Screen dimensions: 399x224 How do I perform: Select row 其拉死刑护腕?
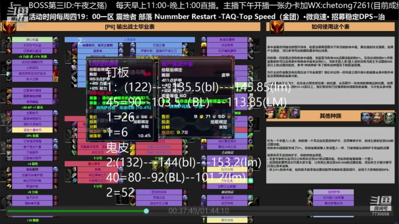coord(32,181)
